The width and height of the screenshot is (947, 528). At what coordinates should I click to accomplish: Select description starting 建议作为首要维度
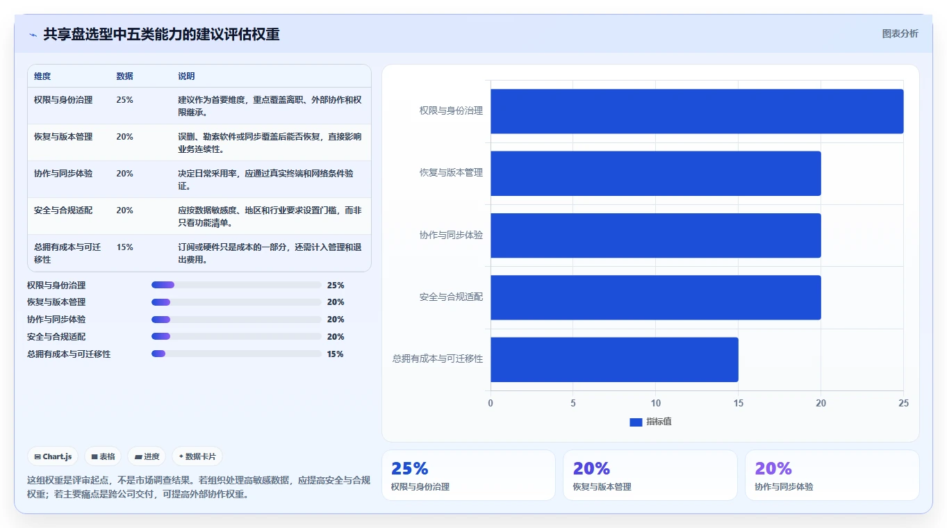[270, 106]
